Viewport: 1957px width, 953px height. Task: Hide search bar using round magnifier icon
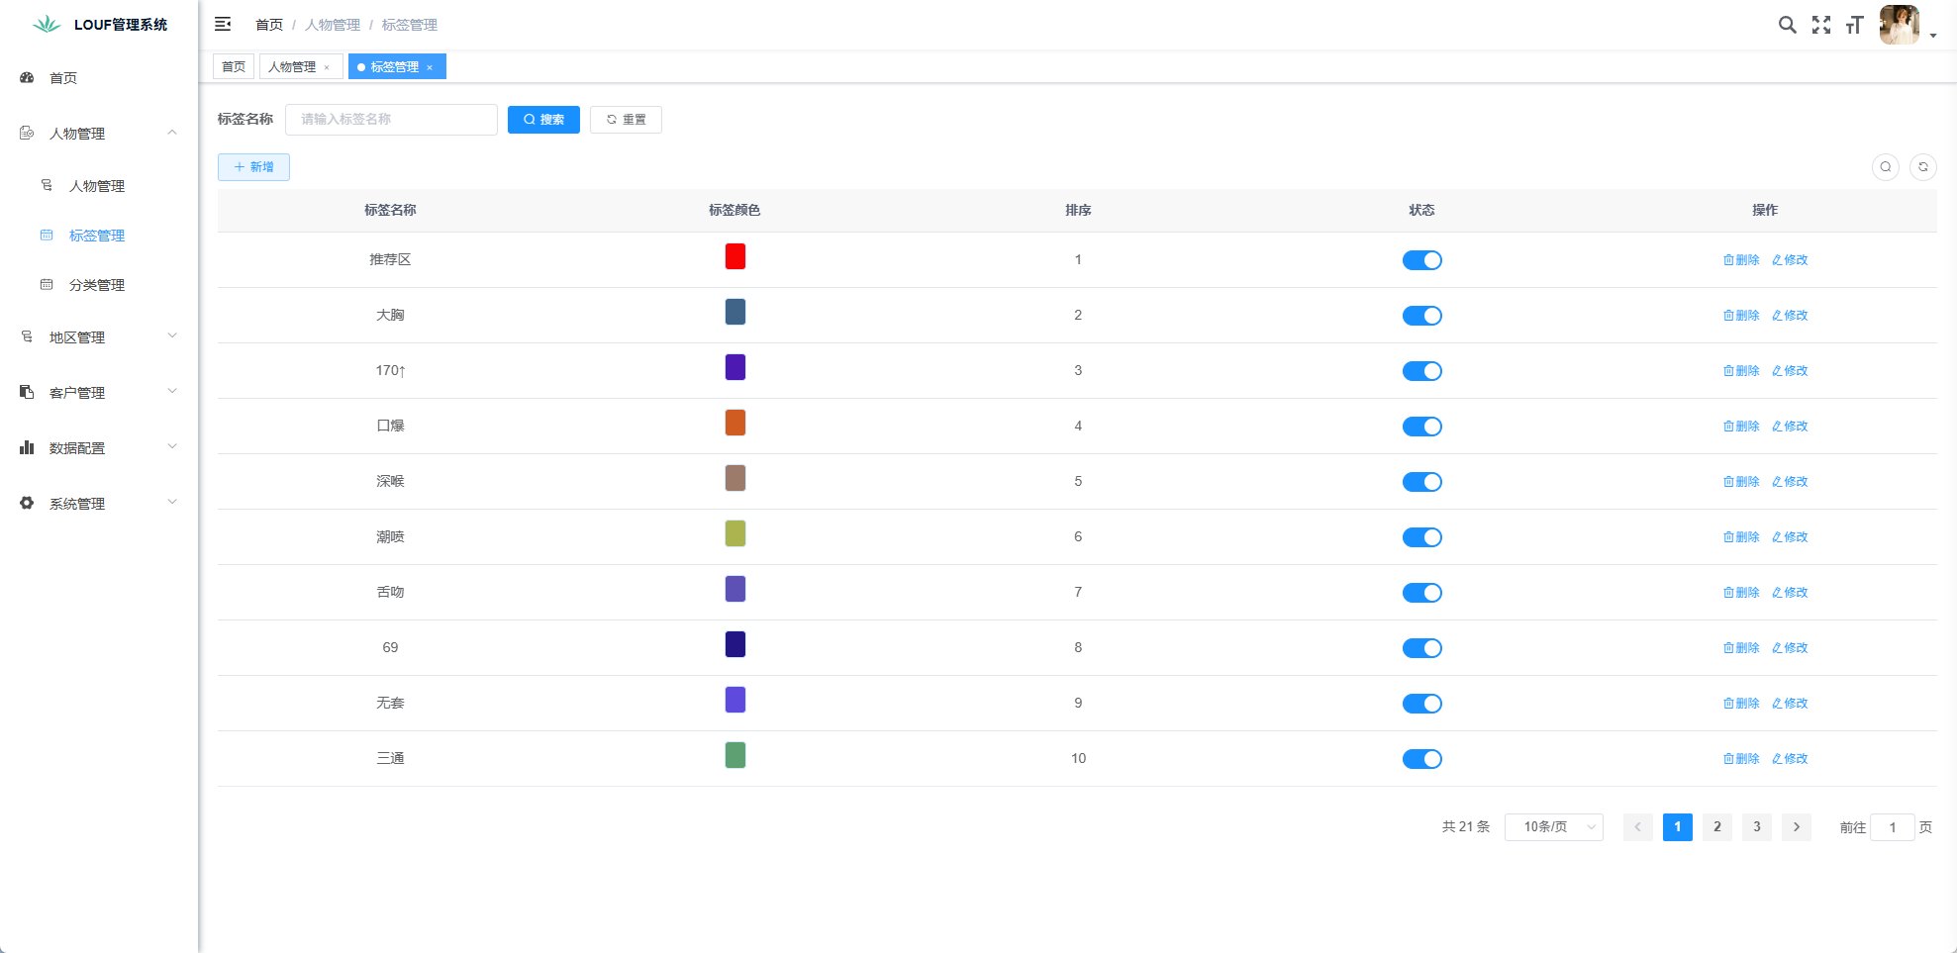(x=1885, y=167)
